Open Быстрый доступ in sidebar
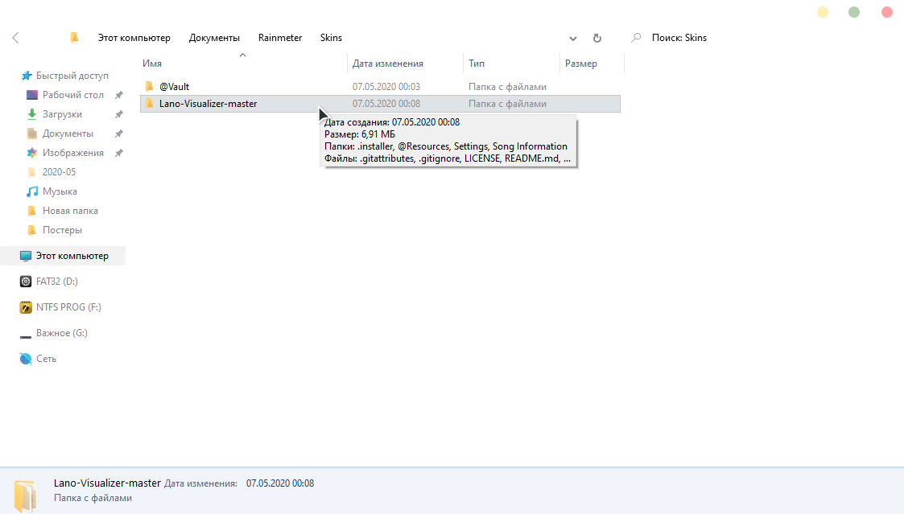904x514 pixels. pos(72,76)
